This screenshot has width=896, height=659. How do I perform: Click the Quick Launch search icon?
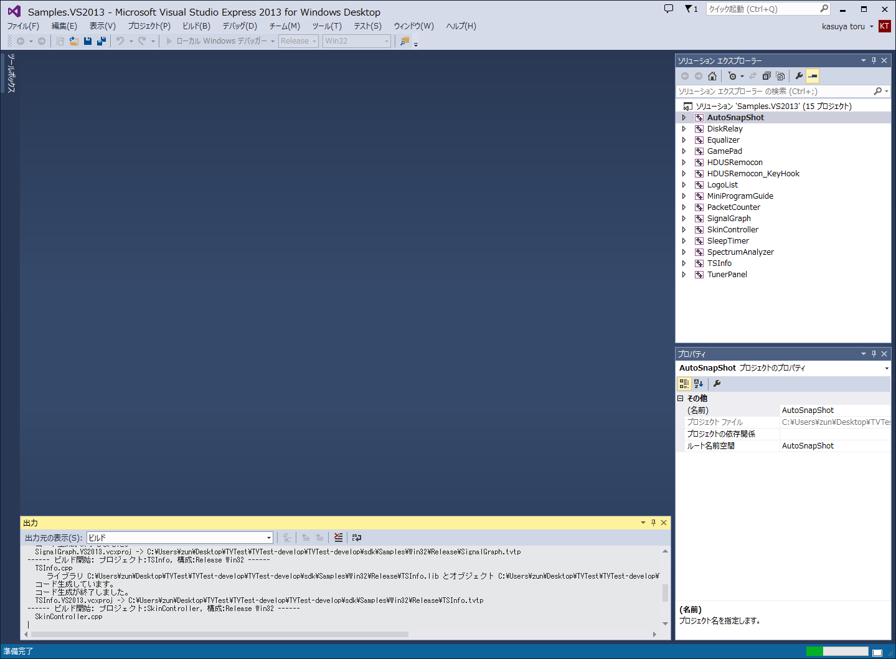[824, 9]
